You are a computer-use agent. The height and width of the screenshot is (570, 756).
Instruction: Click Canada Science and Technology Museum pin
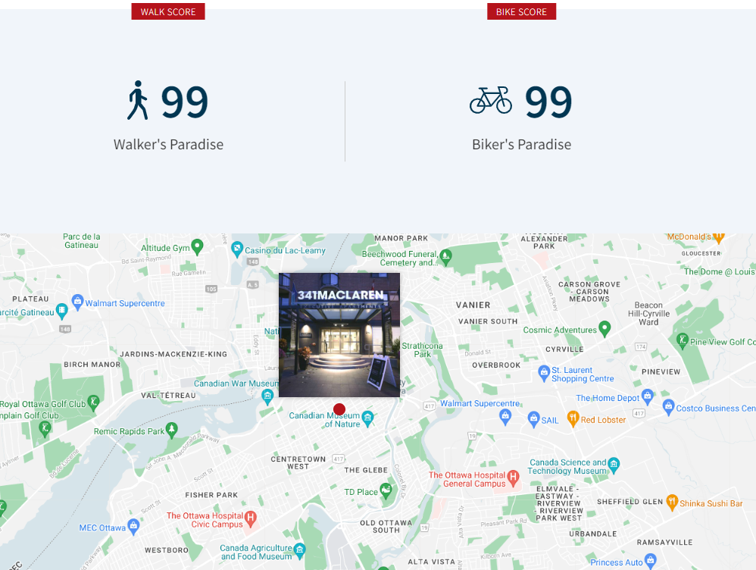[x=614, y=465]
